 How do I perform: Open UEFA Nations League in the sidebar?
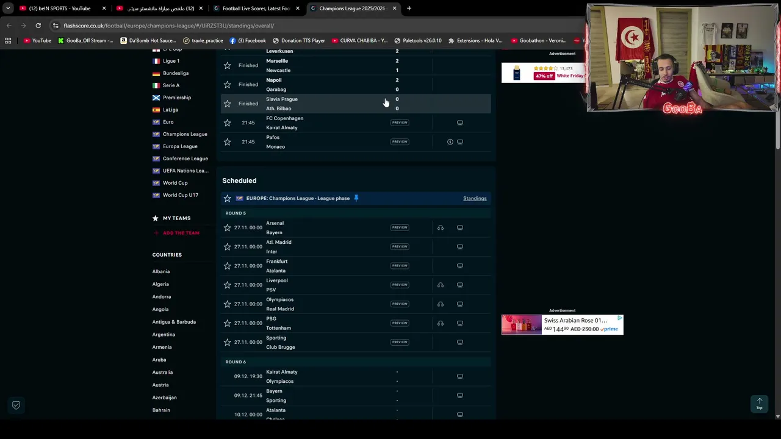pyautogui.click(x=185, y=171)
